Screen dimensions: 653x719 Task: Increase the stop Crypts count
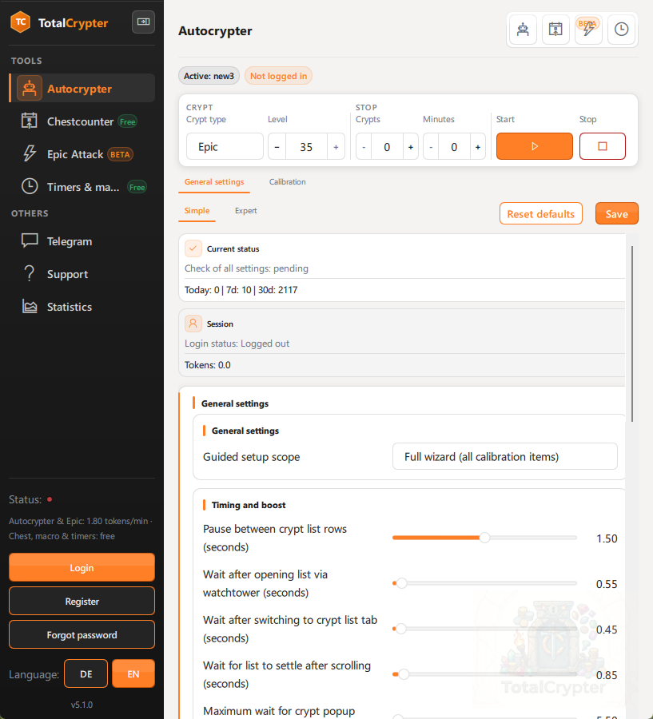[x=411, y=147]
